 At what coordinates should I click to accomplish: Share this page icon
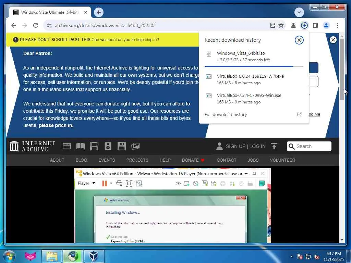273,25
